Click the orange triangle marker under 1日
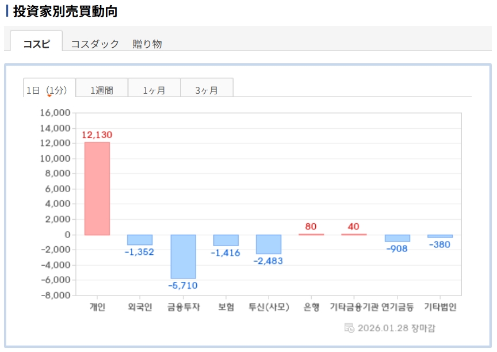 point(49,96)
